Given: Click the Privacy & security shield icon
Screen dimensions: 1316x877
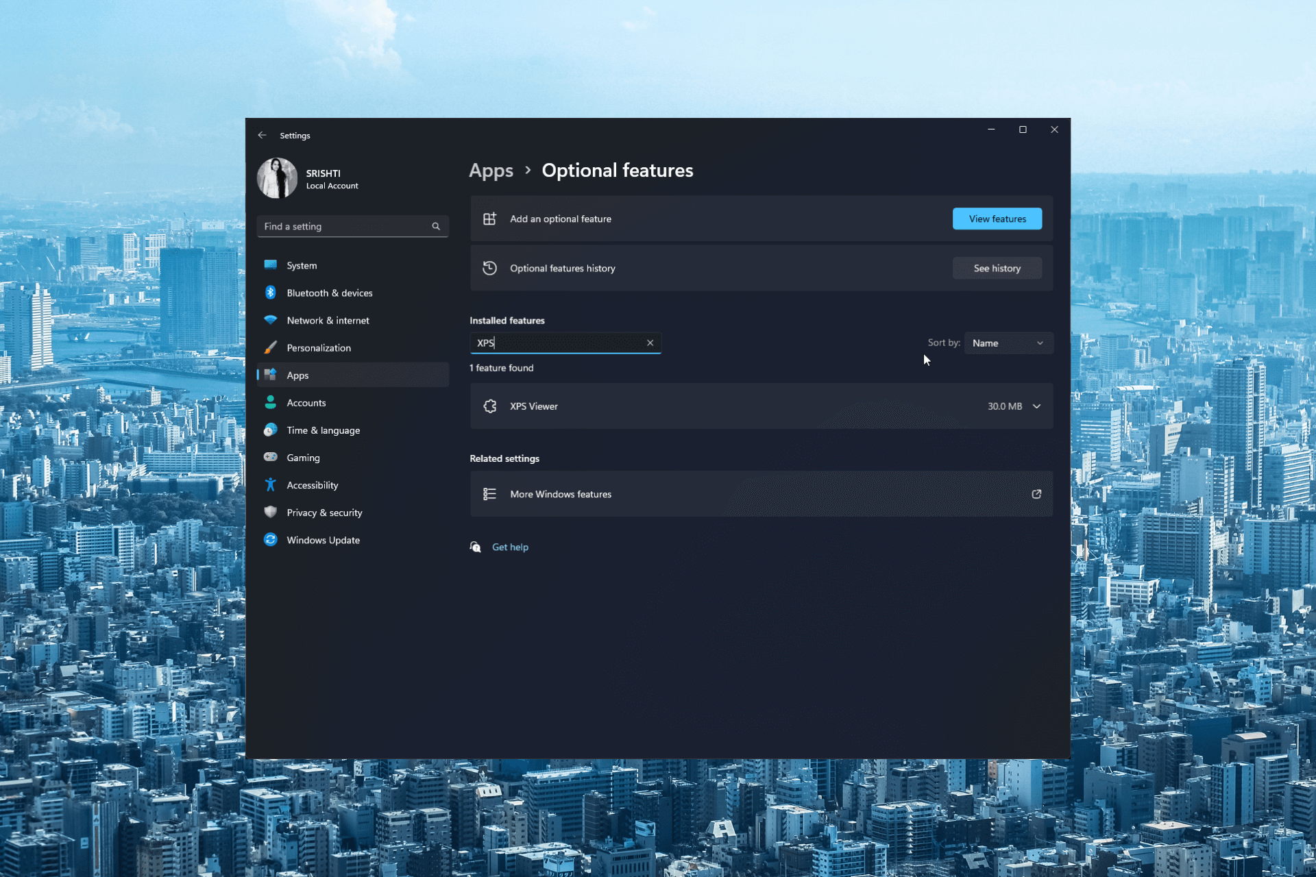Looking at the screenshot, I should click(x=271, y=512).
